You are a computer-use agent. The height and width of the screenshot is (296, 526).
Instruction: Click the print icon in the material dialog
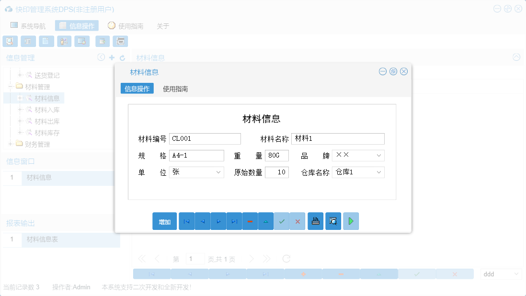[x=315, y=221]
